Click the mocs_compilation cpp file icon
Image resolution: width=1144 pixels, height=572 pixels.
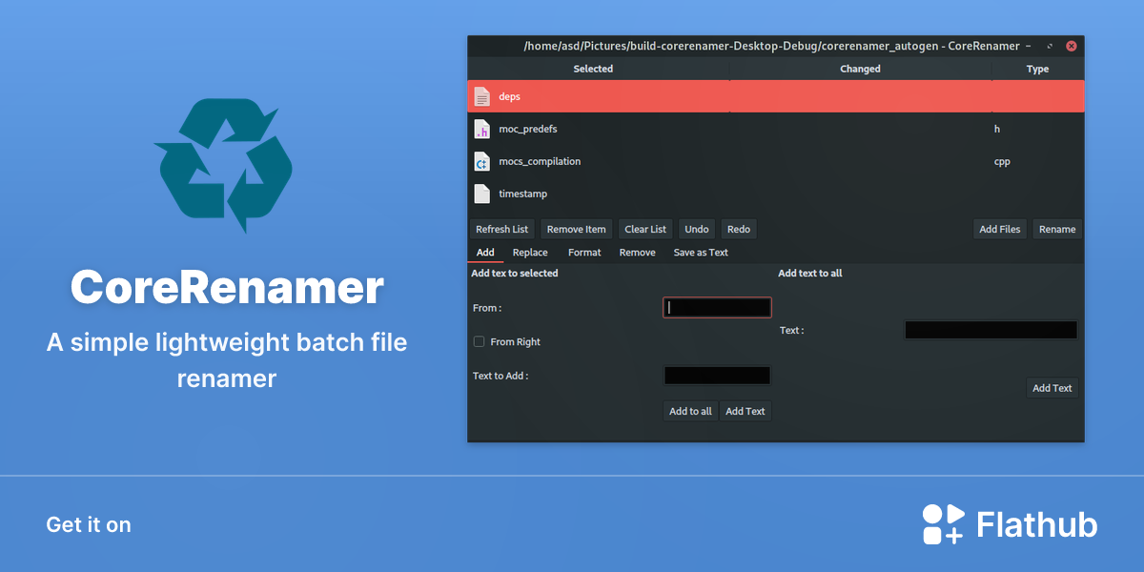point(482,161)
